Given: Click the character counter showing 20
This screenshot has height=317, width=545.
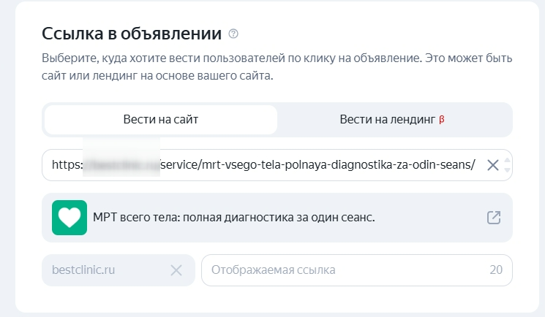Looking at the screenshot, I should 496,270.
